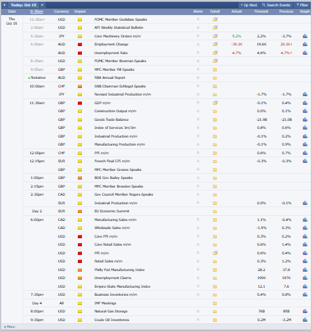Open graph for Natural Gas Storage

[305, 311]
